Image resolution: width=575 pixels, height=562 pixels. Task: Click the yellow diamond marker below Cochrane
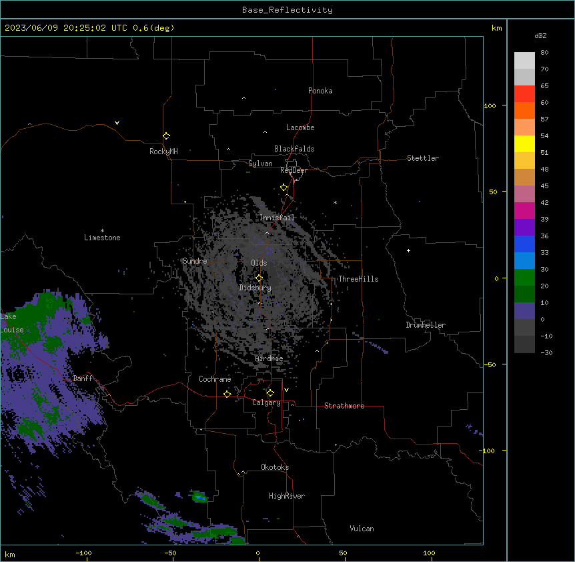pos(227,394)
